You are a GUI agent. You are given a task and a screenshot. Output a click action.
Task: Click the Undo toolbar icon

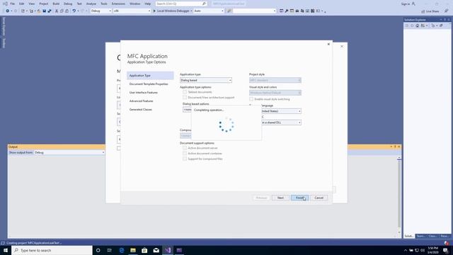(x=74, y=11)
